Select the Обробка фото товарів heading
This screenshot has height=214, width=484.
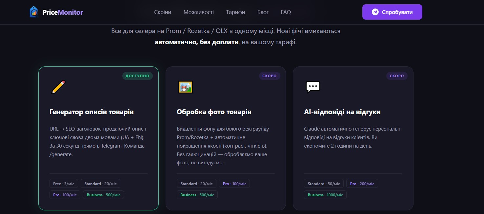214,112
